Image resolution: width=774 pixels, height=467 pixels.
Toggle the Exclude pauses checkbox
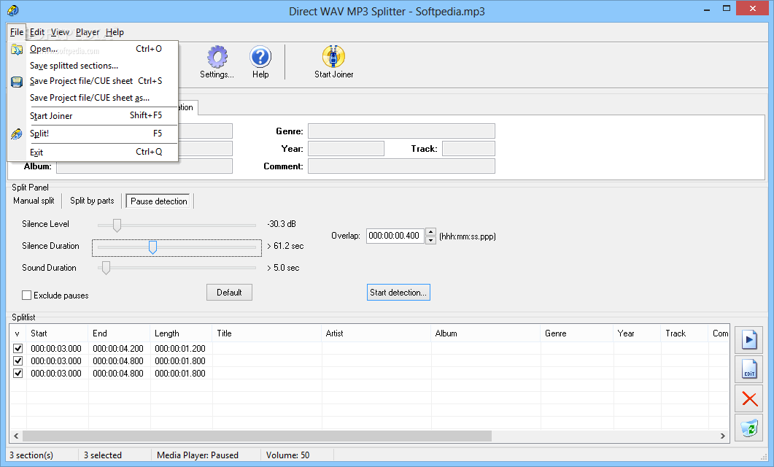tap(27, 296)
